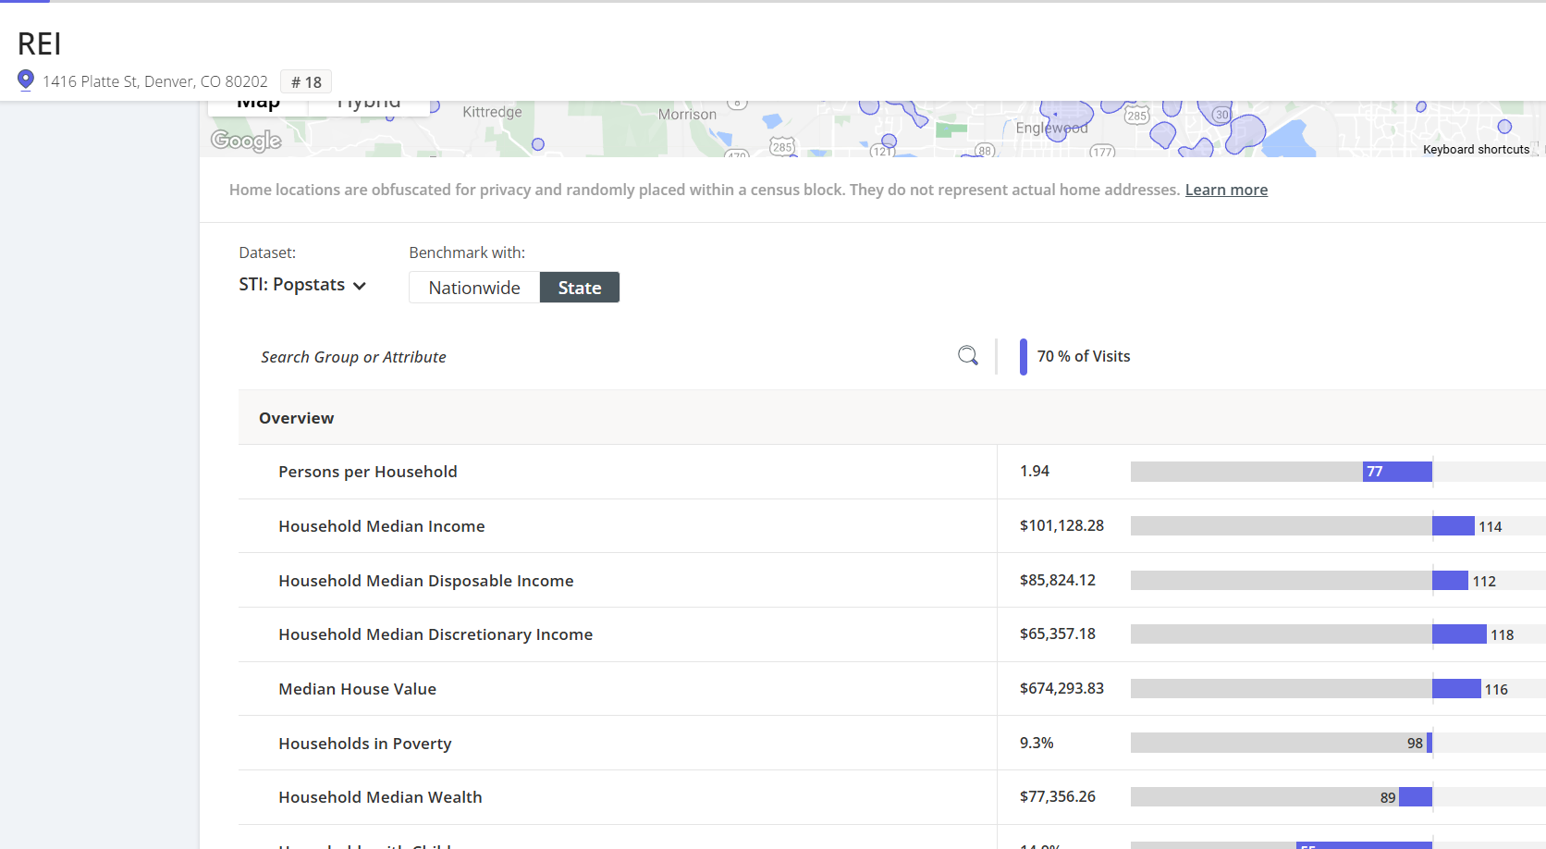This screenshot has width=1546, height=849.
Task: Click the 9.3% poverty value
Action: (1037, 743)
